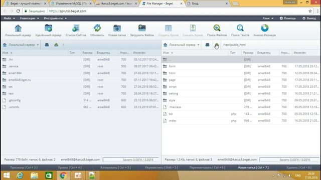Image resolution: width=321 pixels, height=180 pixels.
Task: Open the Windows Start button
Action: (7, 175)
